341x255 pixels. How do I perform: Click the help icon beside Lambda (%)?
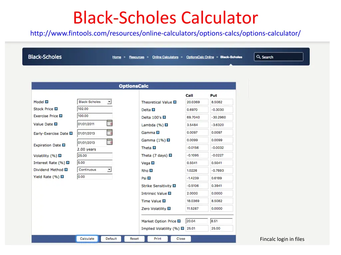point(167,125)
